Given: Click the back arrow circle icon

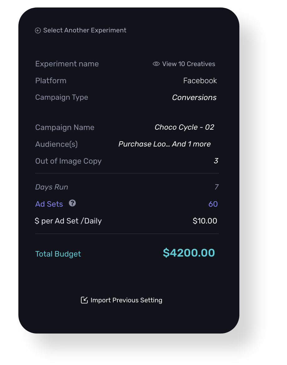Looking at the screenshot, I should coord(38,30).
